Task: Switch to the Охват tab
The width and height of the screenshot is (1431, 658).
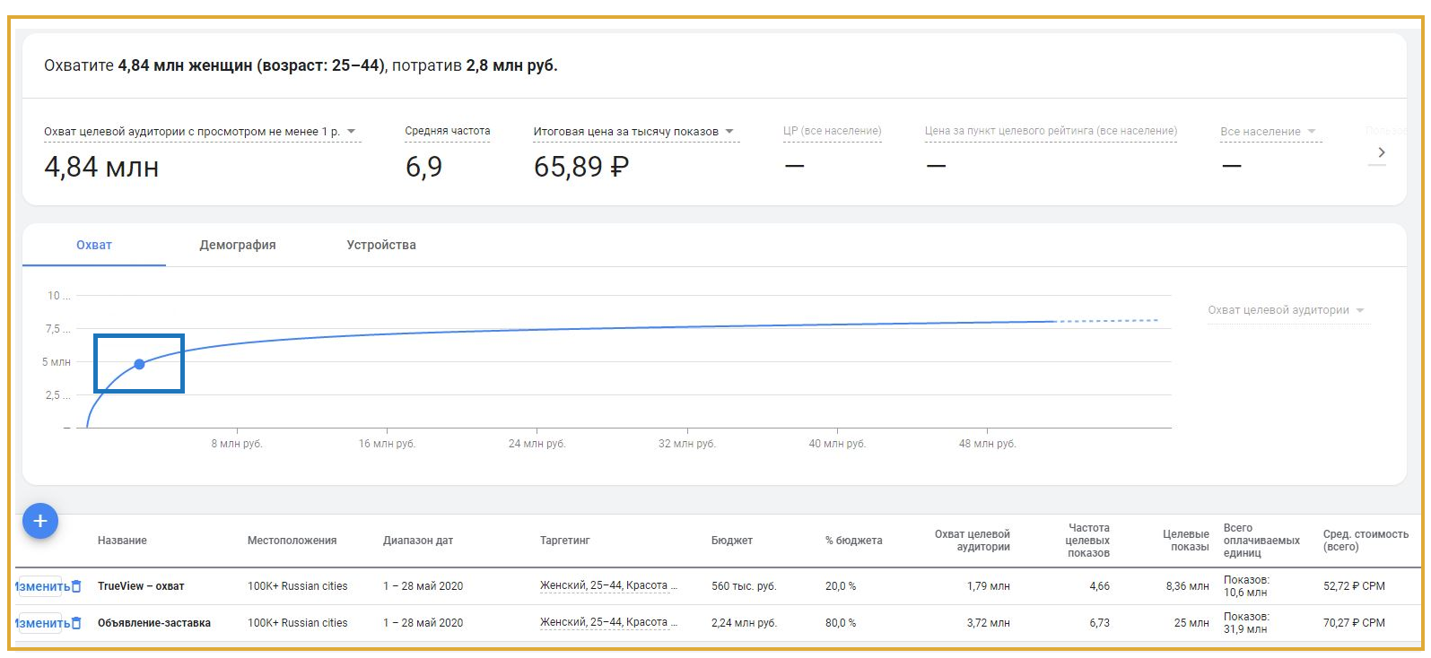Action: tap(94, 245)
